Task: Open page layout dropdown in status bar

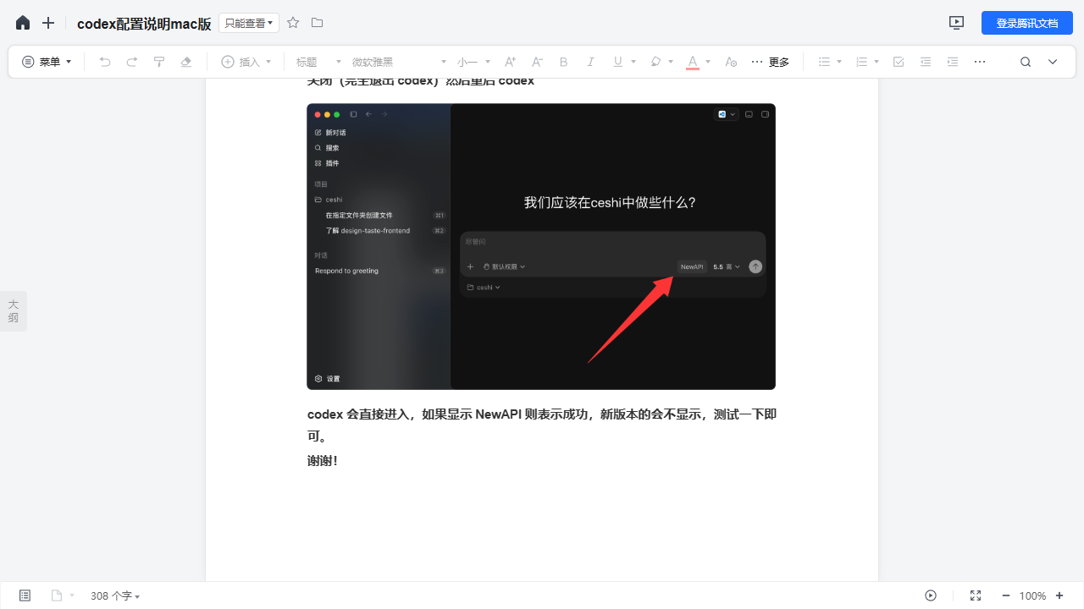Action: click(x=63, y=595)
